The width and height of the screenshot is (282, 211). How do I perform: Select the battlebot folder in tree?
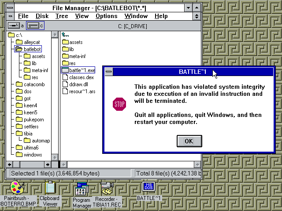click(x=32, y=49)
